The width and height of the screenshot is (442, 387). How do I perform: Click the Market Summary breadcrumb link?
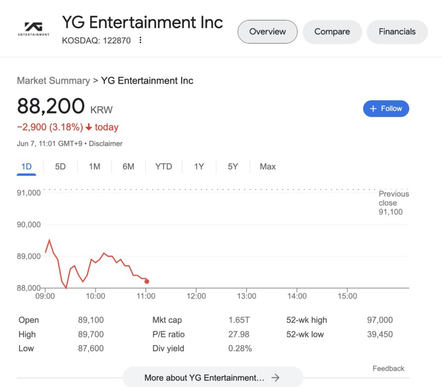(53, 81)
